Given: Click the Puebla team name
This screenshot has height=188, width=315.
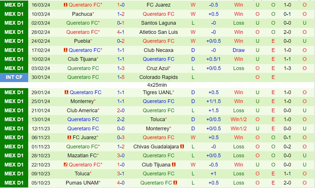Looking at the screenshot, I should pyautogui.click(x=82, y=41).
